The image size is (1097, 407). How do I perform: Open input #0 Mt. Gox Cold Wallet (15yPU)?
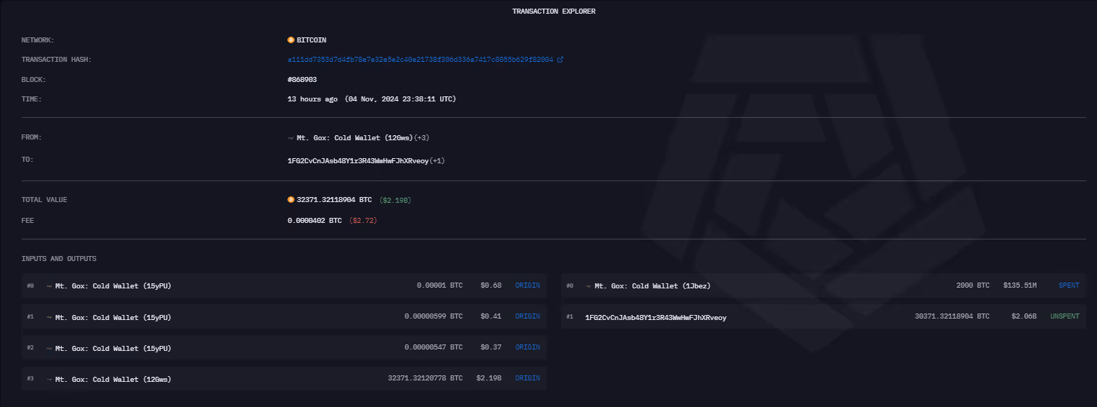coord(112,286)
